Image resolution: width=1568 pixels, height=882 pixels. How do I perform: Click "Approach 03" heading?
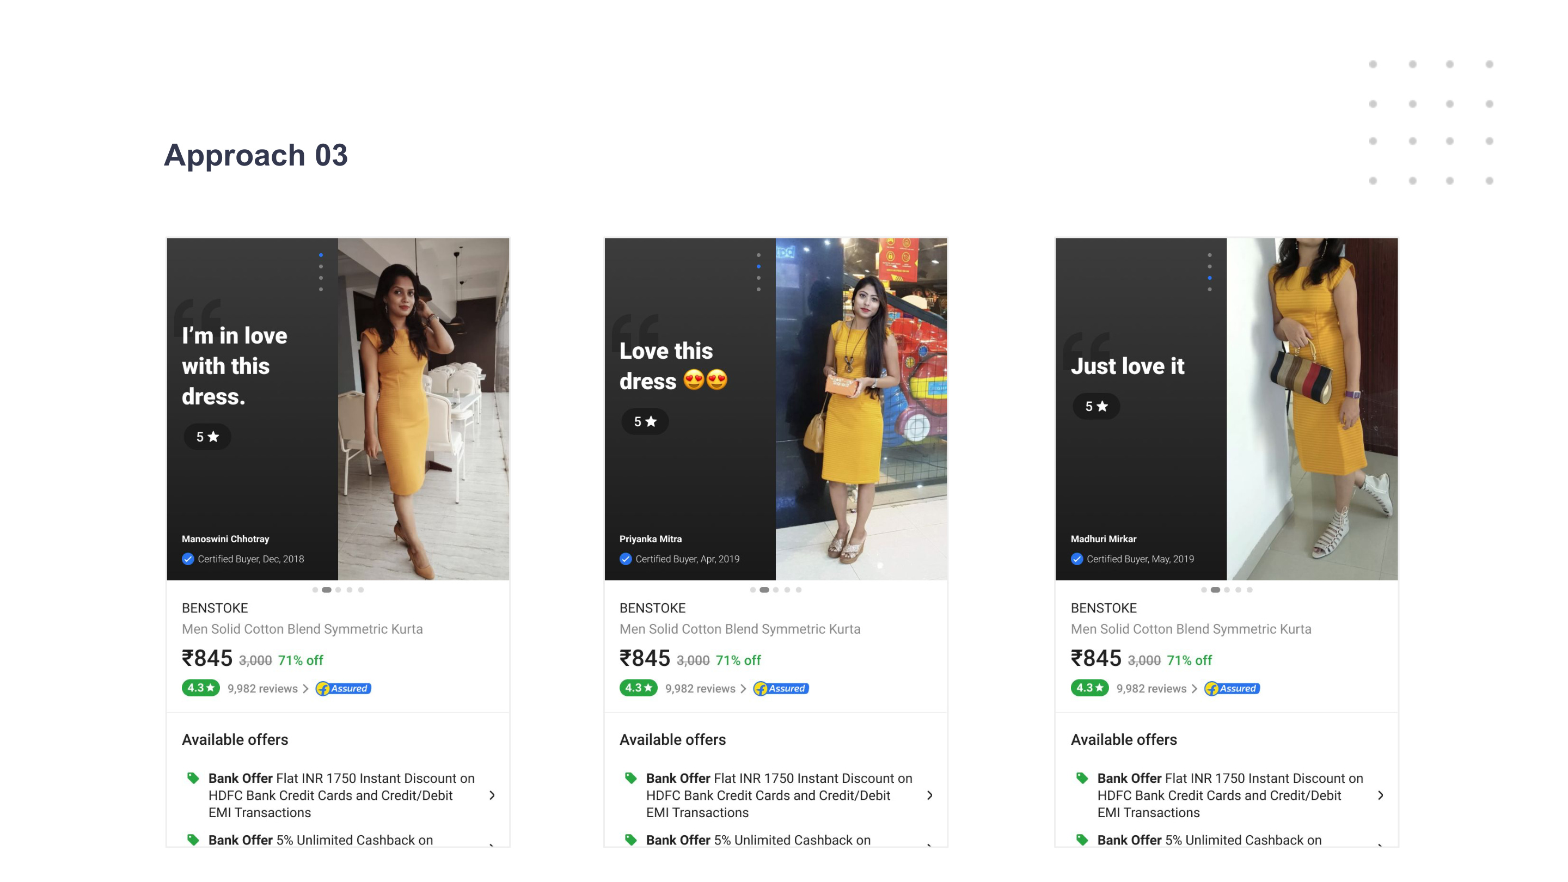256,155
